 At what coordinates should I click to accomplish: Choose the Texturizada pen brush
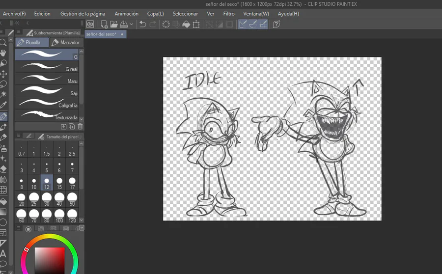click(47, 115)
